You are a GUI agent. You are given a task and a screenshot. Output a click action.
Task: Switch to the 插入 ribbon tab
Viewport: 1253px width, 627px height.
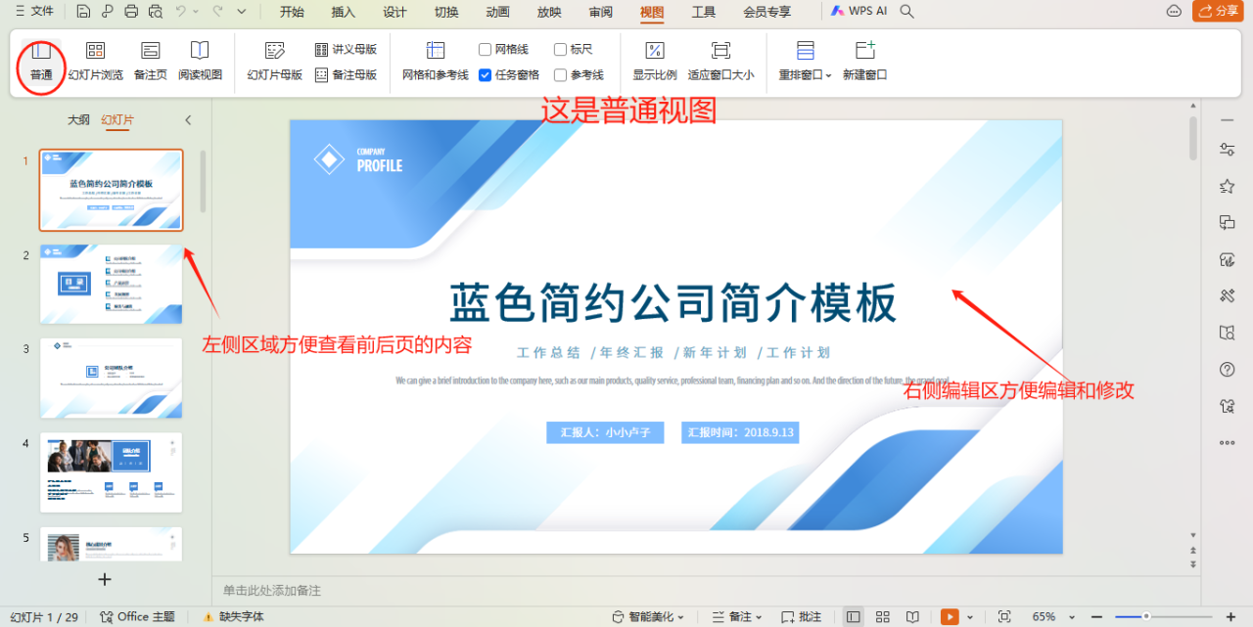pos(344,12)
